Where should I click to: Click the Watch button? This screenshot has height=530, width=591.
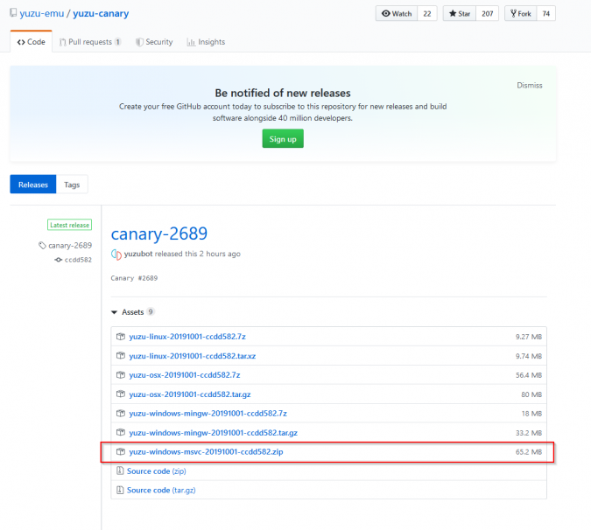click(397, 13)
